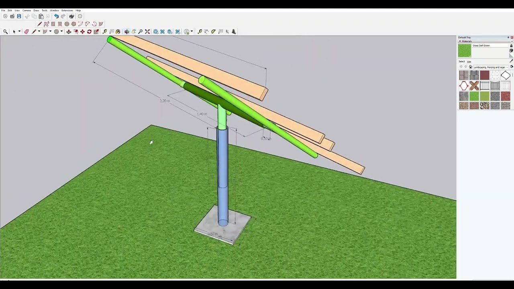Redo the last undone action
Viewport: 514px width, 289px height.
coord(63,16)
